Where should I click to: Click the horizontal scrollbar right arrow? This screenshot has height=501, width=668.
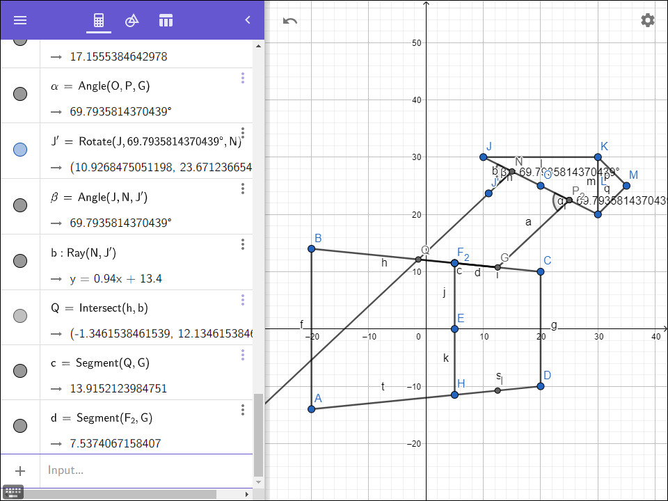click(x=246, y=494)
